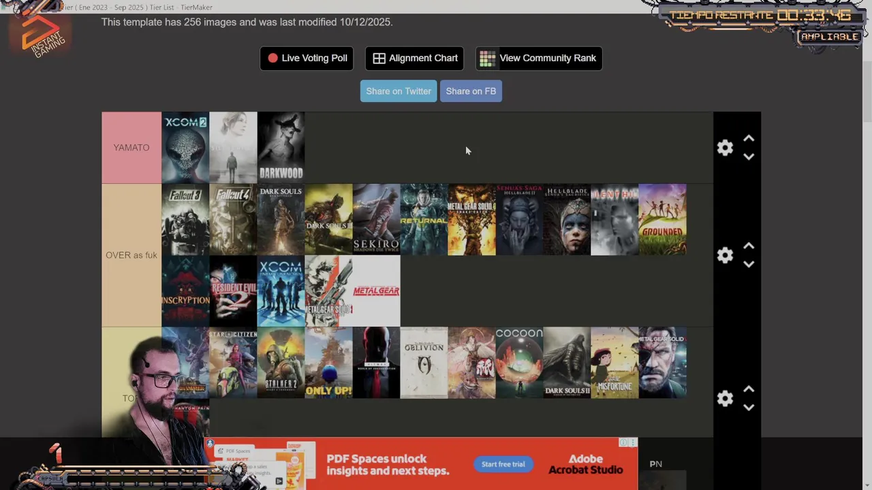The image size is (872, 490).
Task: Choose the Resident Evil 2 cover
Action: click(x=233, y=291)
